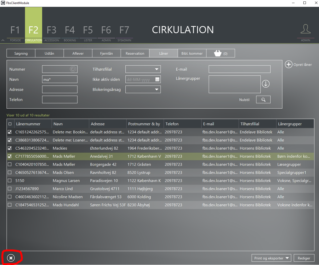Click the E-mail input field

pos(240,69)
